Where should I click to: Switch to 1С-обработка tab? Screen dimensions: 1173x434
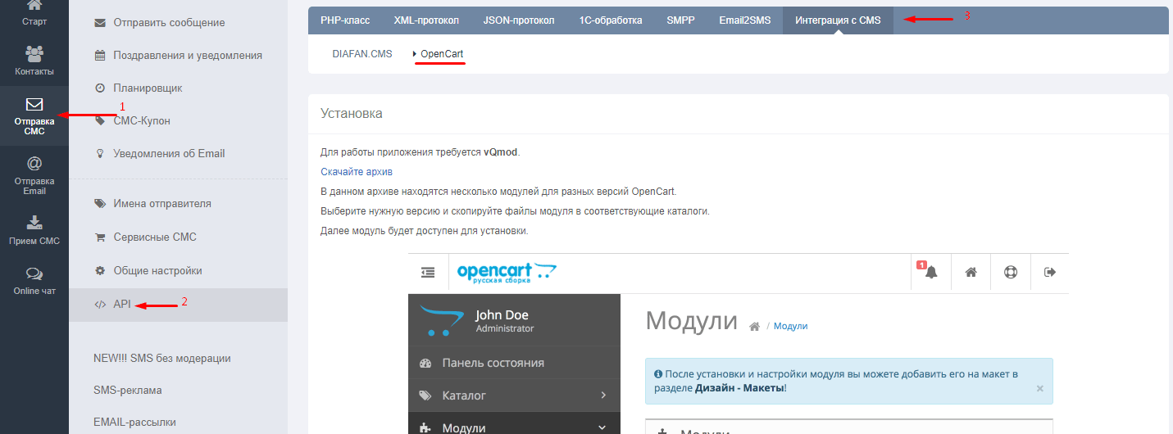click(611, 20)
